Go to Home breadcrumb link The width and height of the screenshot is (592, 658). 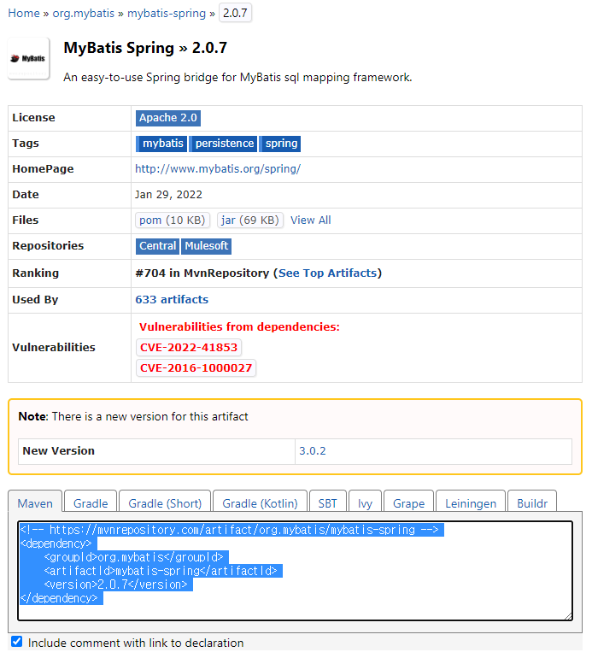click(24, 13)
